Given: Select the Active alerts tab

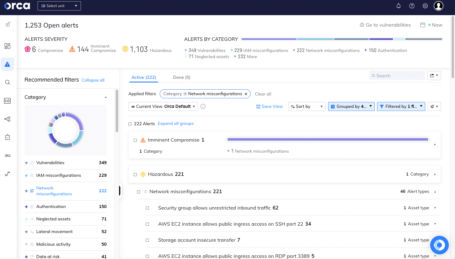Looking at the screenshot, I should pos(143,77).
